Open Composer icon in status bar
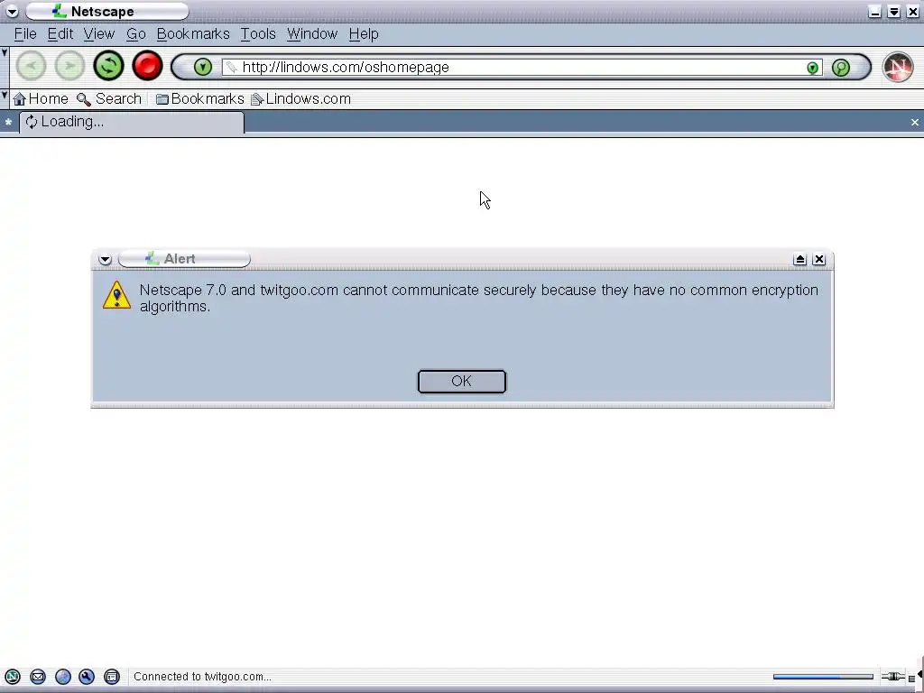924x693 pixels. pos(87,677)
